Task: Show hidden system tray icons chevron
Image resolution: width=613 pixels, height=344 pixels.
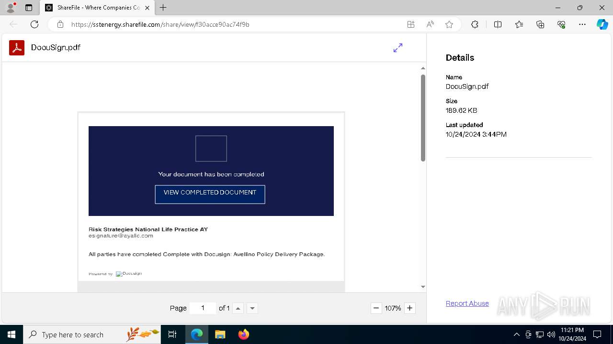Action: [x=516, y=334]
